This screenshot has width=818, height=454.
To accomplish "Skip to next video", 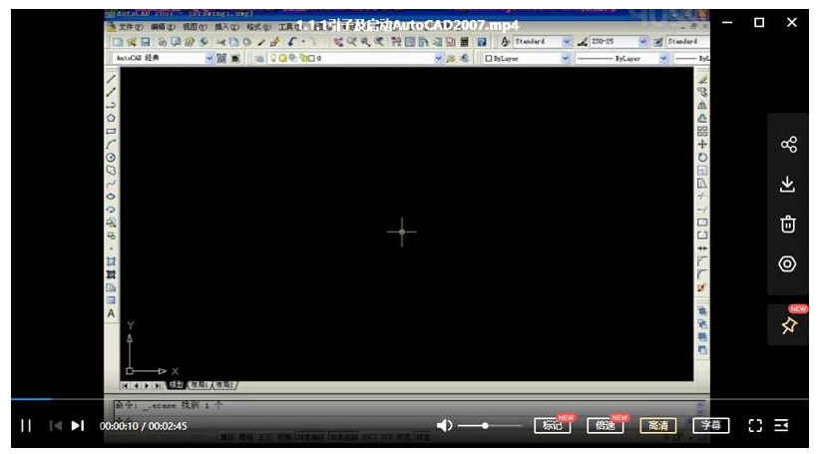I will 78,426.
